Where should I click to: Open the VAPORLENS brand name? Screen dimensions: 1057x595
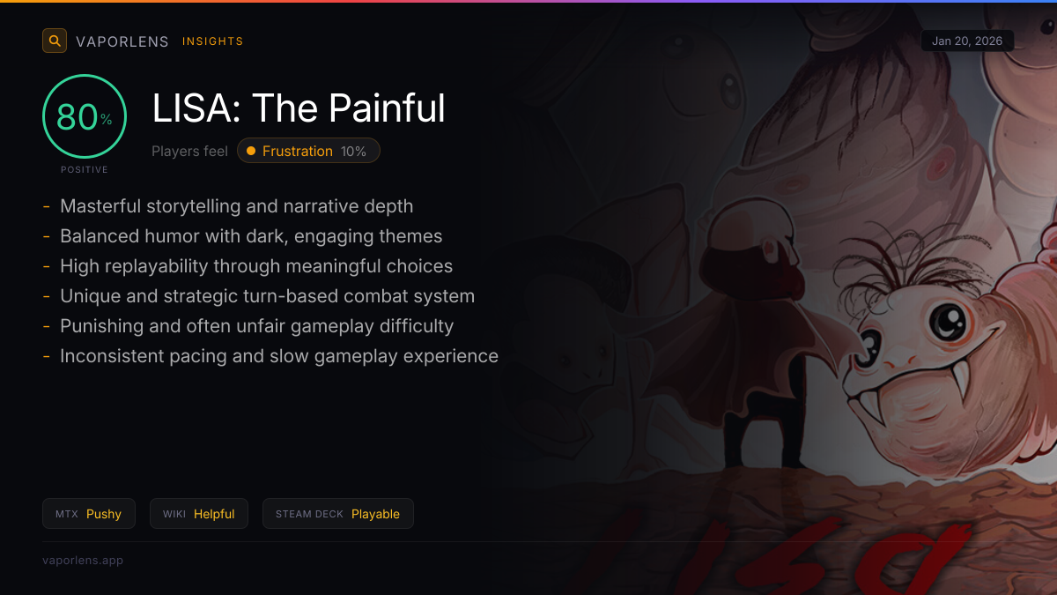122,41
